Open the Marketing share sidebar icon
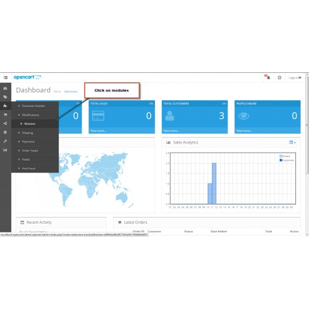 click(x=5, y=124)
